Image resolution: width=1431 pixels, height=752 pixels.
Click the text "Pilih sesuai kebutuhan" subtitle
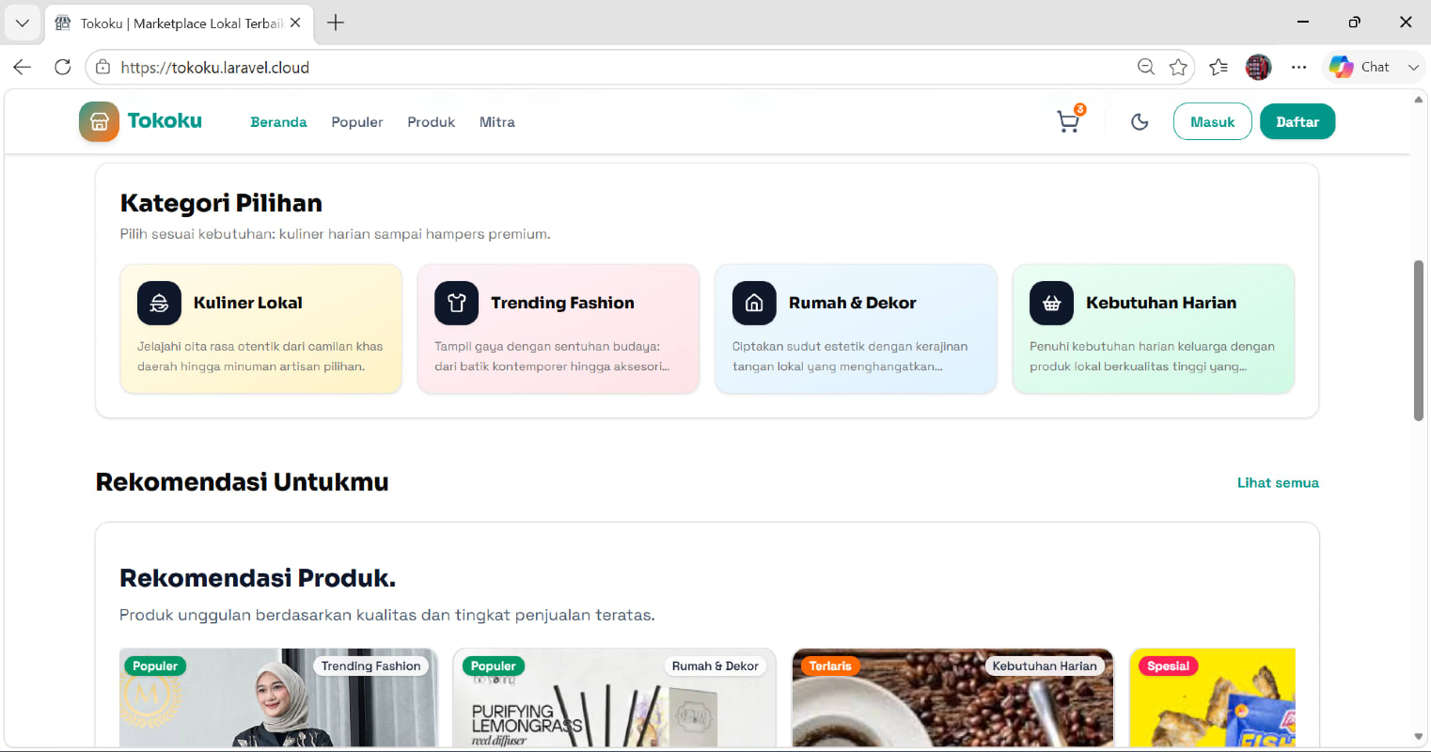[x=336, y=234]
